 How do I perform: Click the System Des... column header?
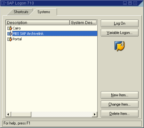tap(83, 23)
